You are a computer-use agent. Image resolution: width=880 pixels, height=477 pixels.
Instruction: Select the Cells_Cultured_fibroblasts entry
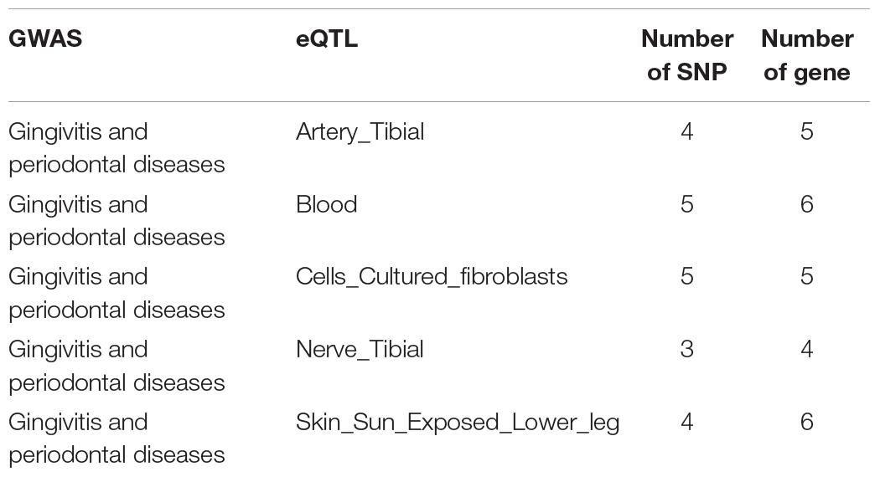(432, 277)
